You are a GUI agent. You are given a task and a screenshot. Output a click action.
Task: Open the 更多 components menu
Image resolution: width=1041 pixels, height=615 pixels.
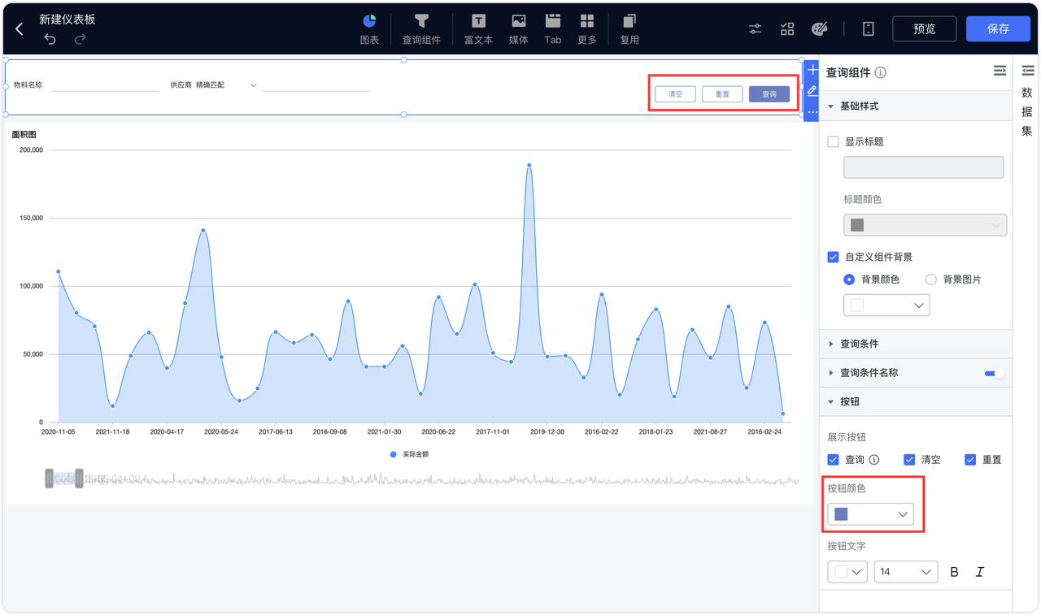tap(587, 28)
